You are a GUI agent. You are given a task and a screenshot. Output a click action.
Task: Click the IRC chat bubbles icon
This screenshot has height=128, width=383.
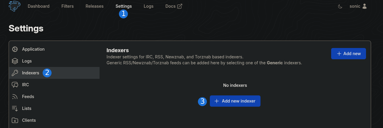(x=15, y=85)
